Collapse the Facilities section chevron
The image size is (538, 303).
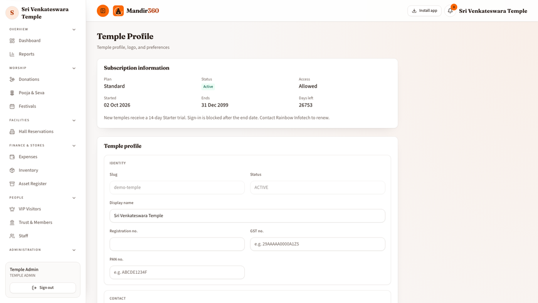tap(74, 120)
